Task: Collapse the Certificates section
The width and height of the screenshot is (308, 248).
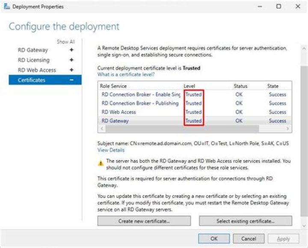Action: click(x=71, y=80)
